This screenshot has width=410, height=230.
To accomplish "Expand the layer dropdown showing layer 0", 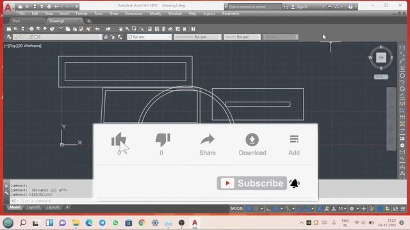I will pyautogui.click(x=57, y=37).
